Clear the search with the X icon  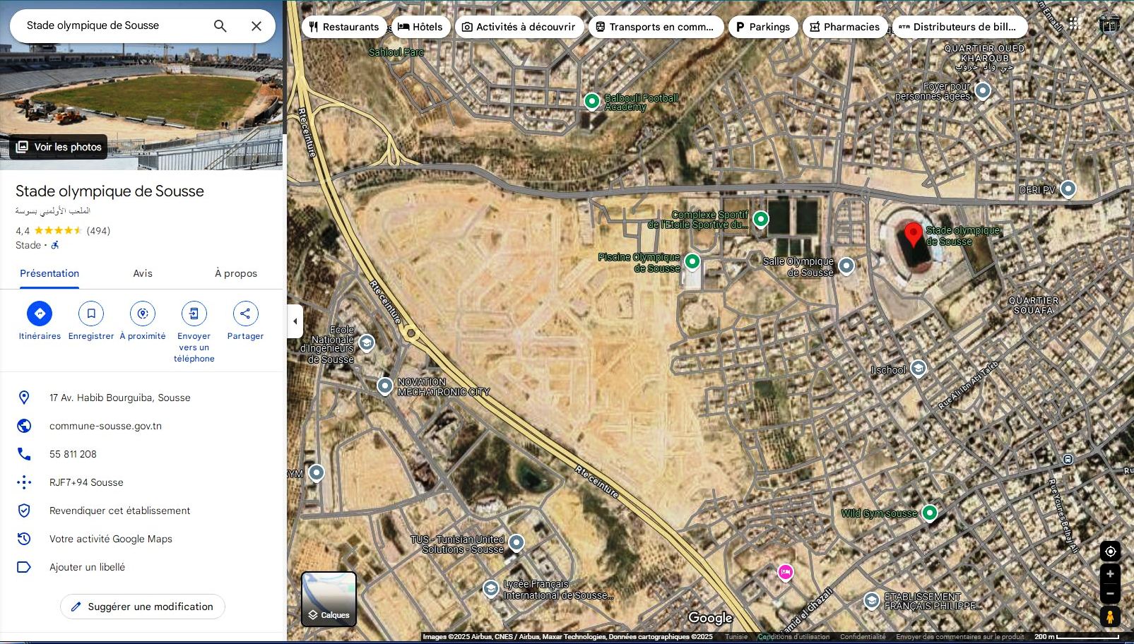coord(256,26)
